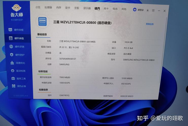Click the login avatar icon

[x=135, y=10]
